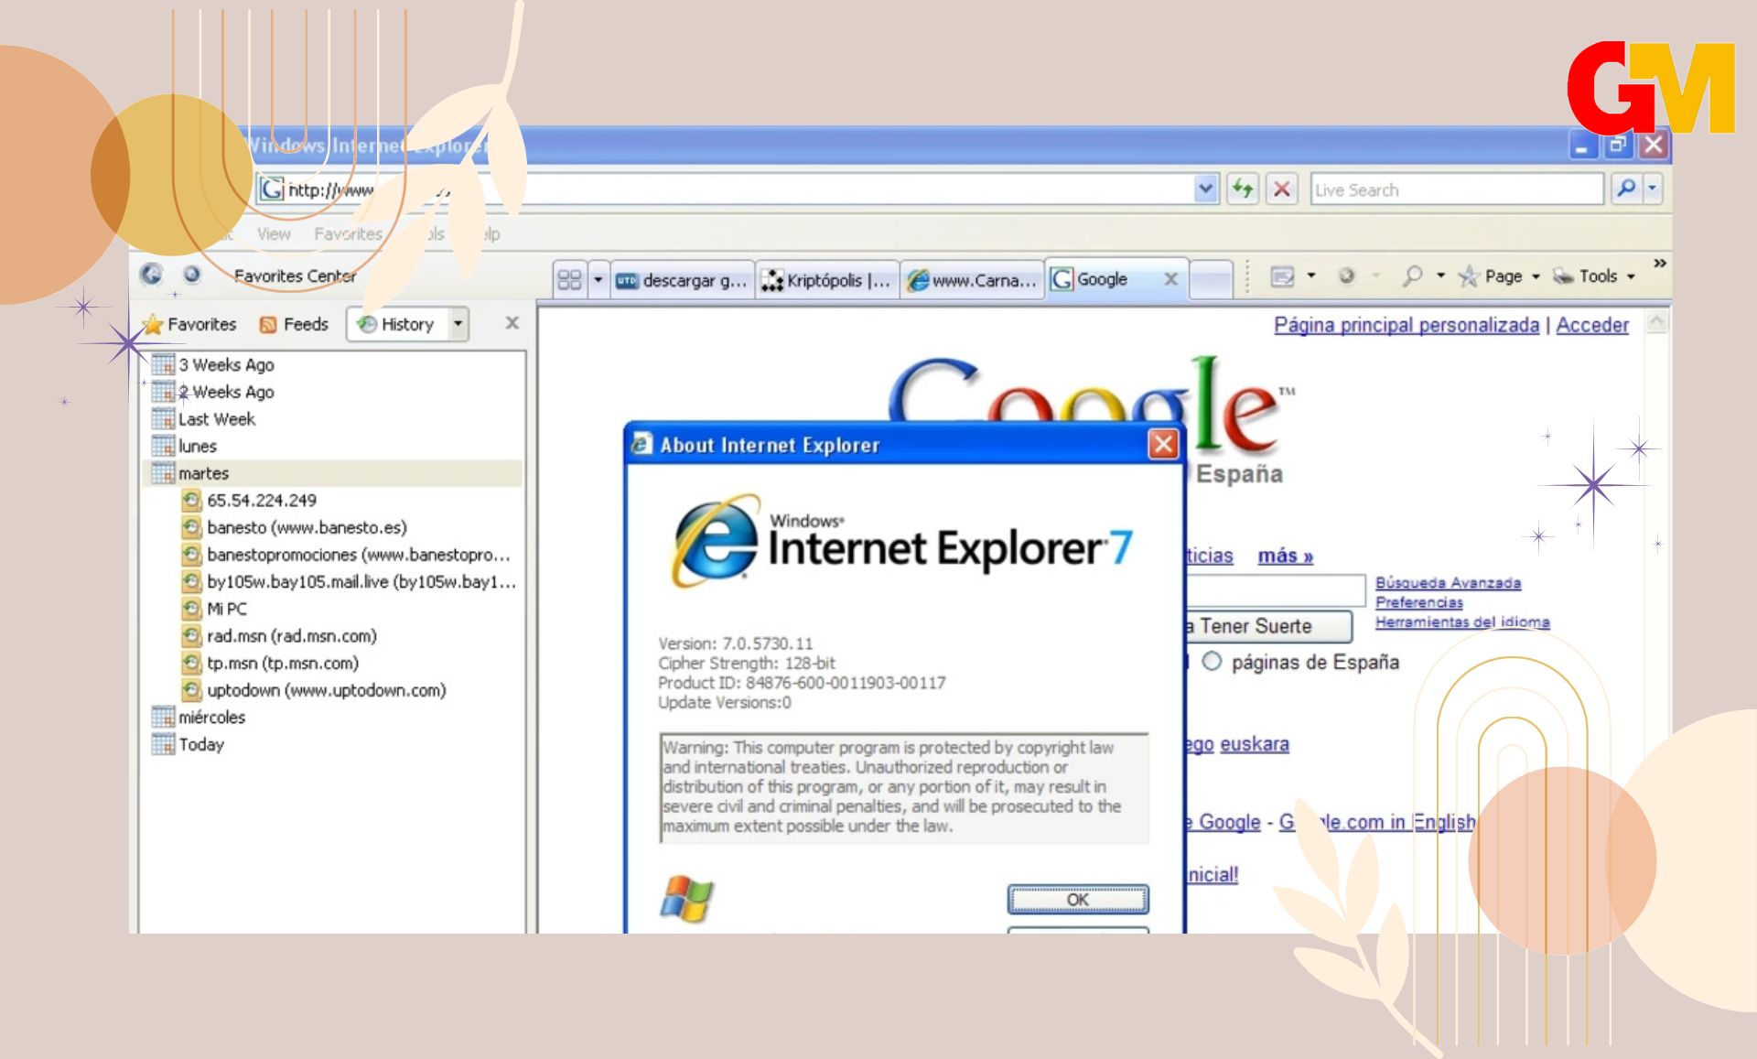Click the Herramientas del idioma link
1757x1059 pixels.
coord(1461,621)
